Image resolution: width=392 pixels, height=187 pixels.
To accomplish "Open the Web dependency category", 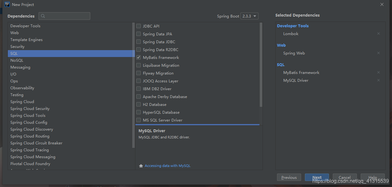I will coord(71,33).
